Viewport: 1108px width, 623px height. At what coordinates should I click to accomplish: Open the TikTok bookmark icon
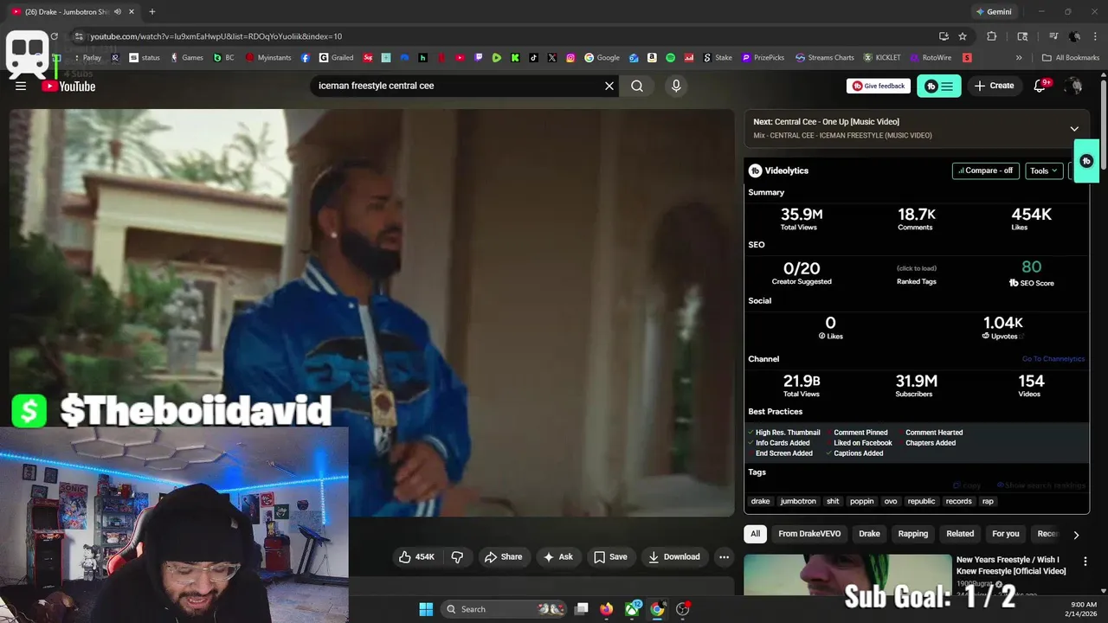[x=533, y=58]
